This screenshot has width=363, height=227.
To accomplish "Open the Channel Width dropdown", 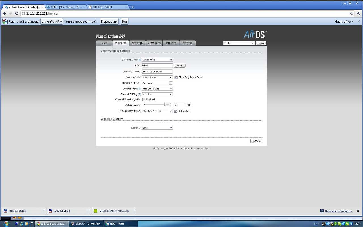I will coord(157,89).
